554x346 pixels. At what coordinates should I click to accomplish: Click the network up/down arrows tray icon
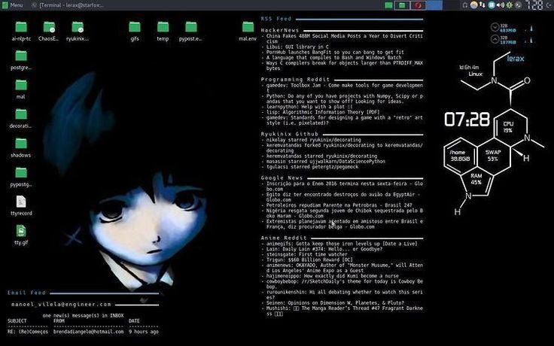[x=482, y=5]
